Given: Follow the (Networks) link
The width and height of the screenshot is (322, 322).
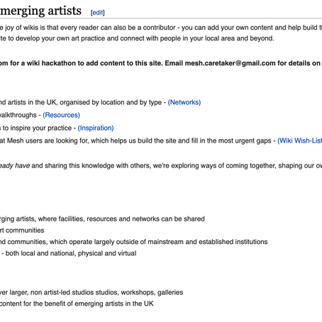Looking at the screenshot, I should point(184,102).
